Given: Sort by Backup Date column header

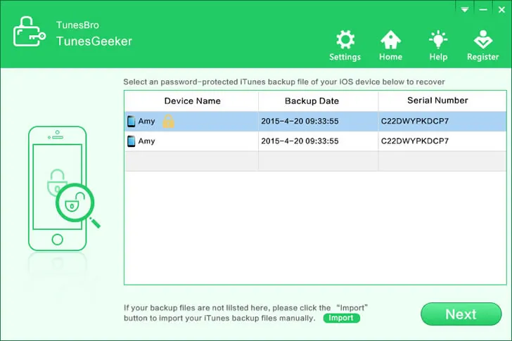Looking at the screenshot, I should pyautogui.click(x=312, y=101).
